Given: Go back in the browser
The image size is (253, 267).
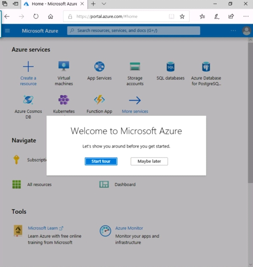Looking at the screenshot, I should click(7, 16).
